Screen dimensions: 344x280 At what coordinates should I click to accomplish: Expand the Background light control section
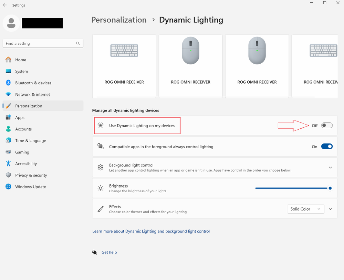330,168
